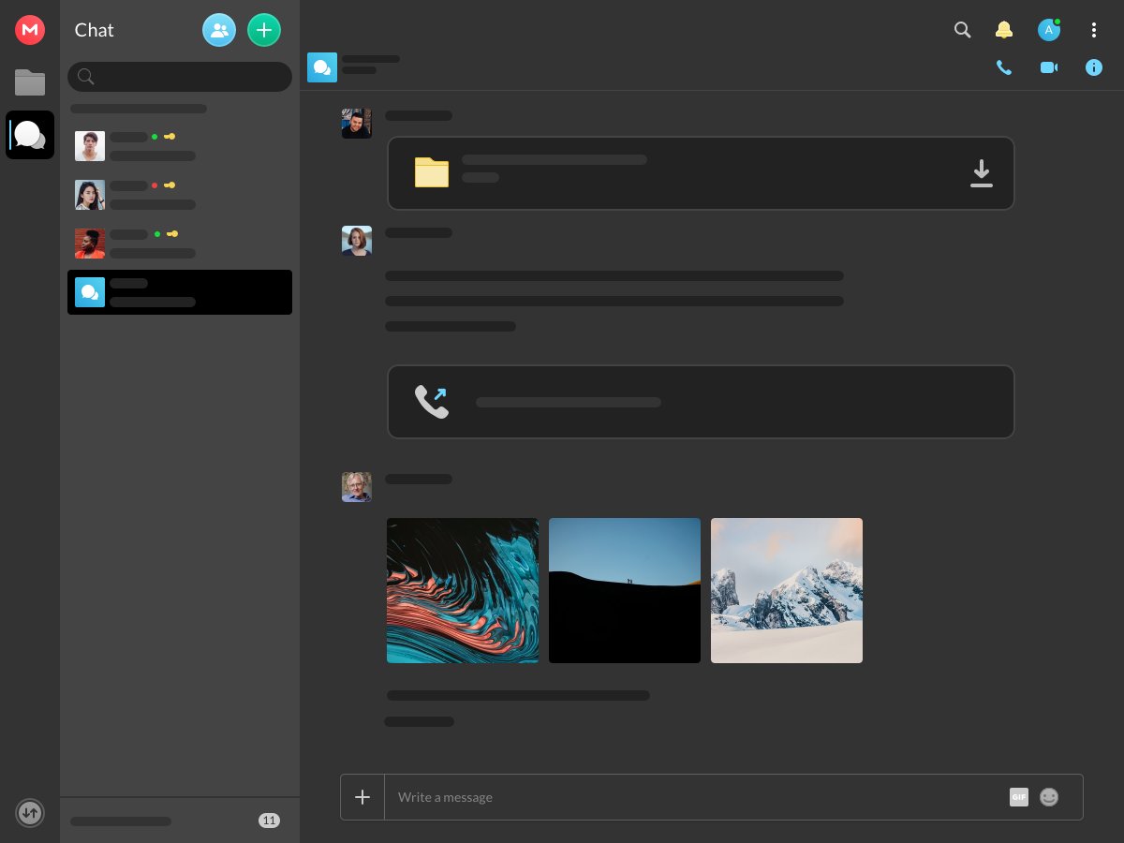Start a voice call from the chat header
The height and width of the screenshot is (843, 1124).
(x=1004, y=67)
